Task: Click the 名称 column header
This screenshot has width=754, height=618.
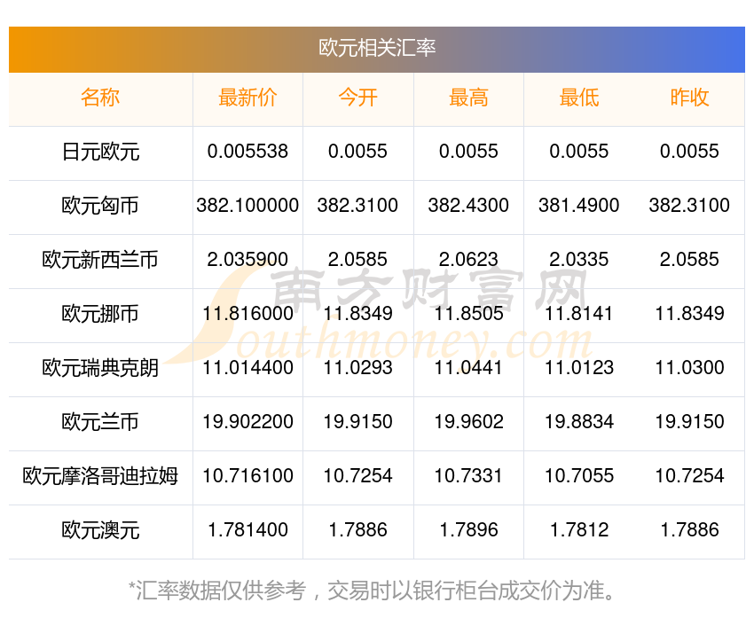Action: point(101,98)
